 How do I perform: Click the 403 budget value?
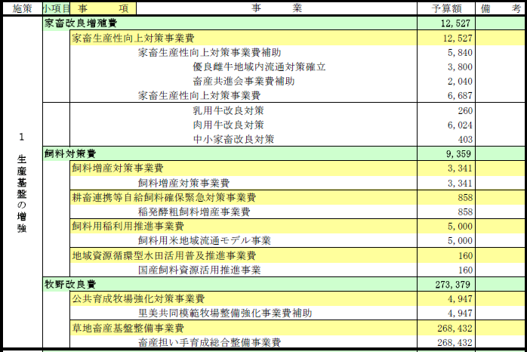click(465, 140)
